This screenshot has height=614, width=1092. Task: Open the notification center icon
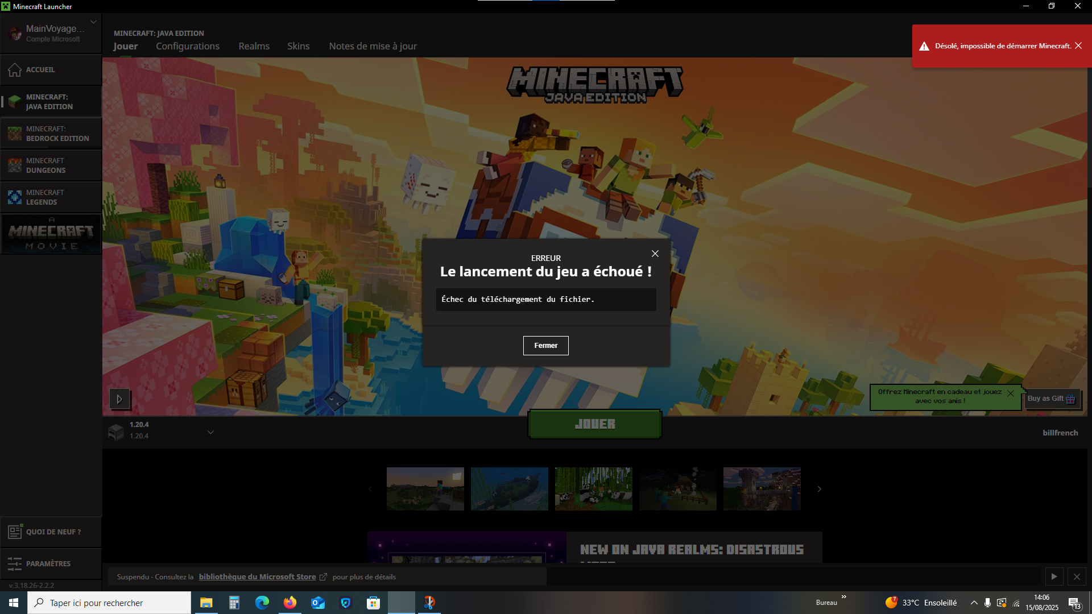[1074, 603]
